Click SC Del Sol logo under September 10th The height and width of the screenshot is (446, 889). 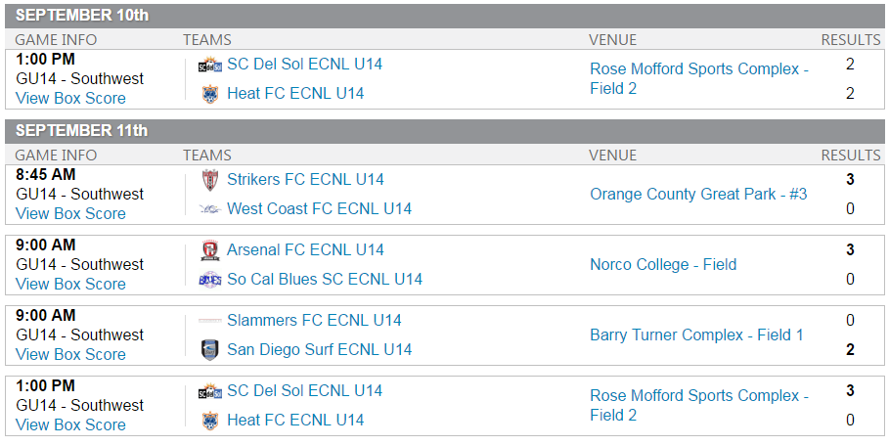(209, 65)
